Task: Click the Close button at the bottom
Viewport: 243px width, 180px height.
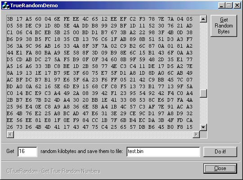Action: (220, 168)
